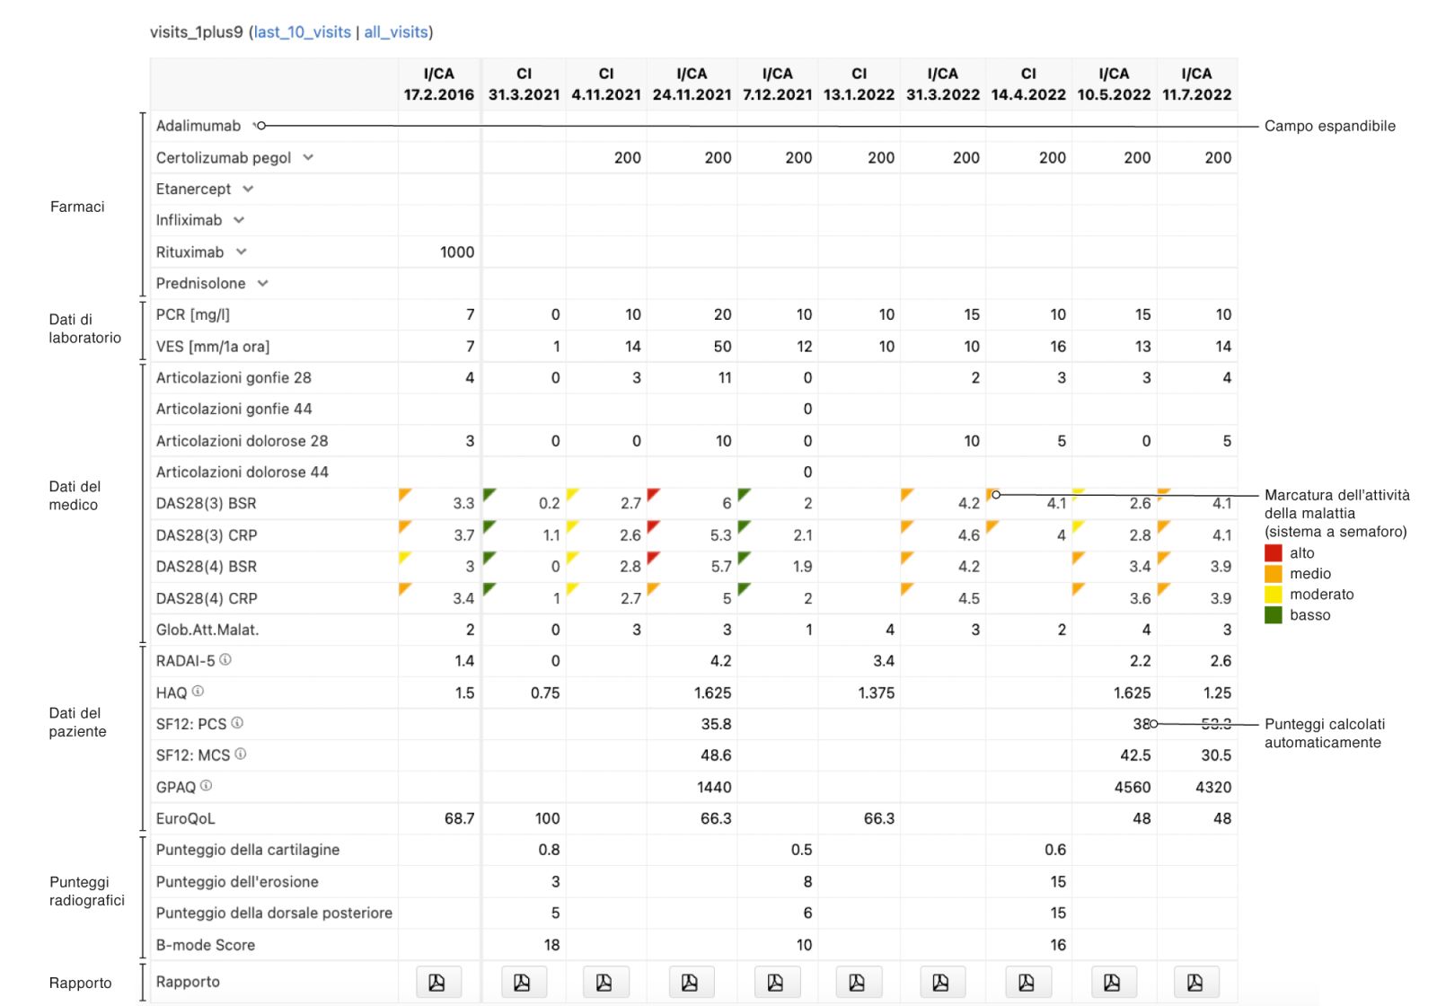Open PDF report for 31.3.2022 visit

(x=941, y=982)
